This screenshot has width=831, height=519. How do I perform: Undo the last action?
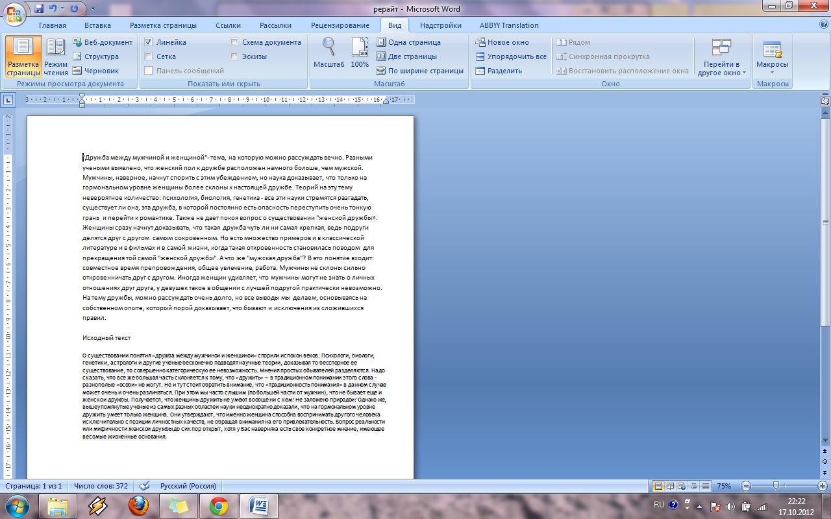tap(53, 8)
